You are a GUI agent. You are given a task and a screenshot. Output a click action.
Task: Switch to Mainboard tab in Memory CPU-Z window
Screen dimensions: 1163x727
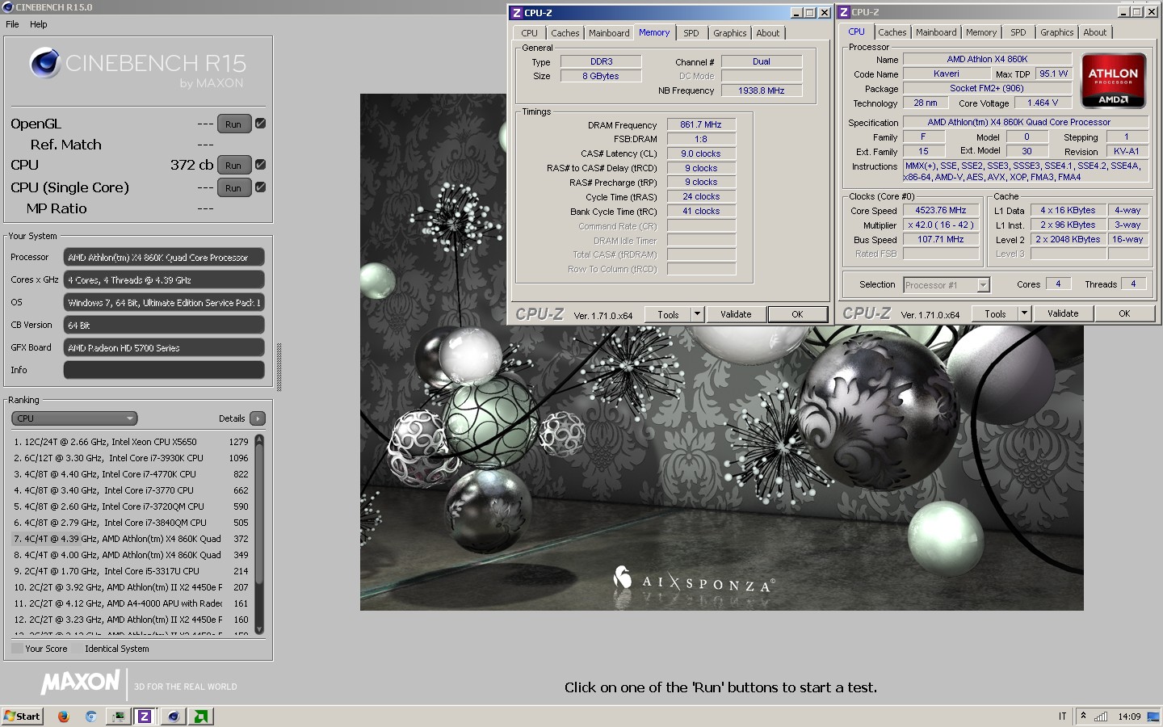coord(609,33)
